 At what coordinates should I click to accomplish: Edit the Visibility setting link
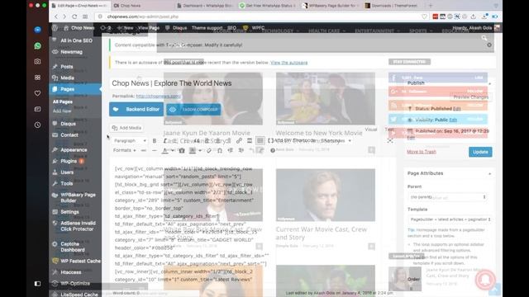coord(453,120)
